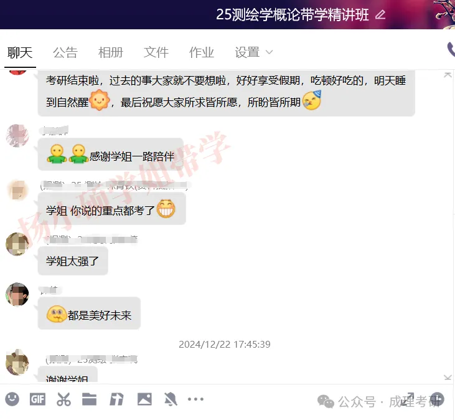Click the avatar beside 都是美好未来 message
Image resolution: width=455 pixels, height=420 pixels.
click(x=17, y=294)
